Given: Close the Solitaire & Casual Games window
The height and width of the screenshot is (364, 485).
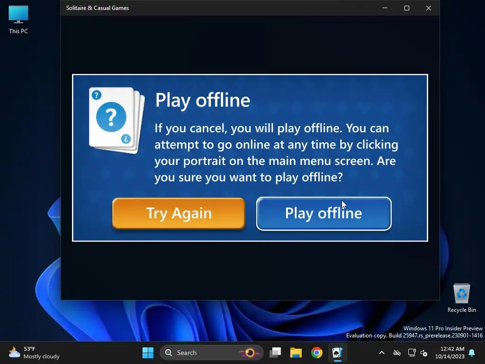Looking at the screenshot, I should pyautogui.click(x=428, y=8).
